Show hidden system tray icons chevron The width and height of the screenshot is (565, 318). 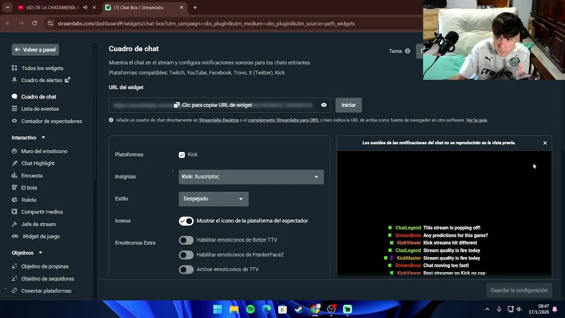coord(487,309)
